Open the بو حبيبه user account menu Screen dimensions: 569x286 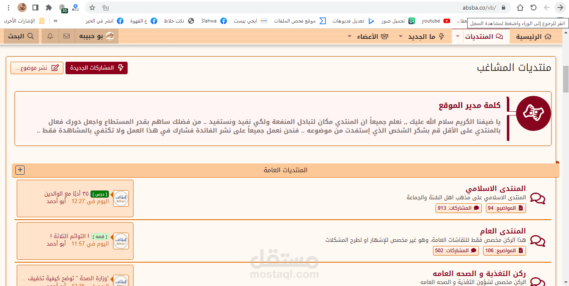pos(97,37)
